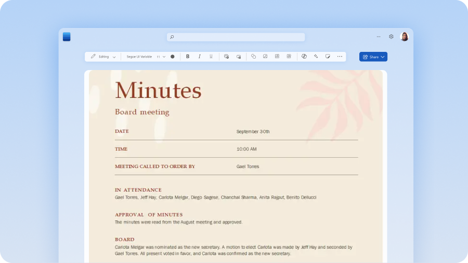Click the insert image icon
This screenshot has width=468, height=263.
pos(265,57)
